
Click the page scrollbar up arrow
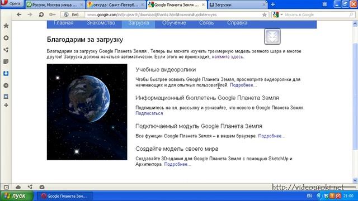point(355,23)
